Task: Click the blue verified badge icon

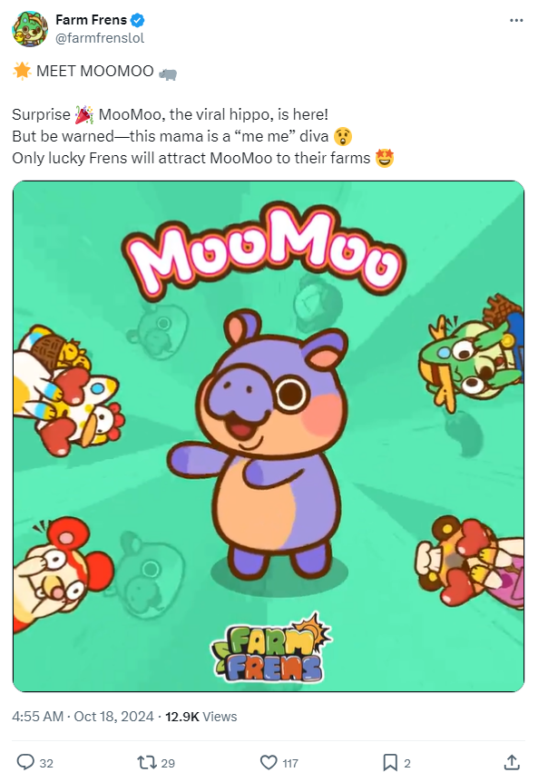Action: point(138,21)
